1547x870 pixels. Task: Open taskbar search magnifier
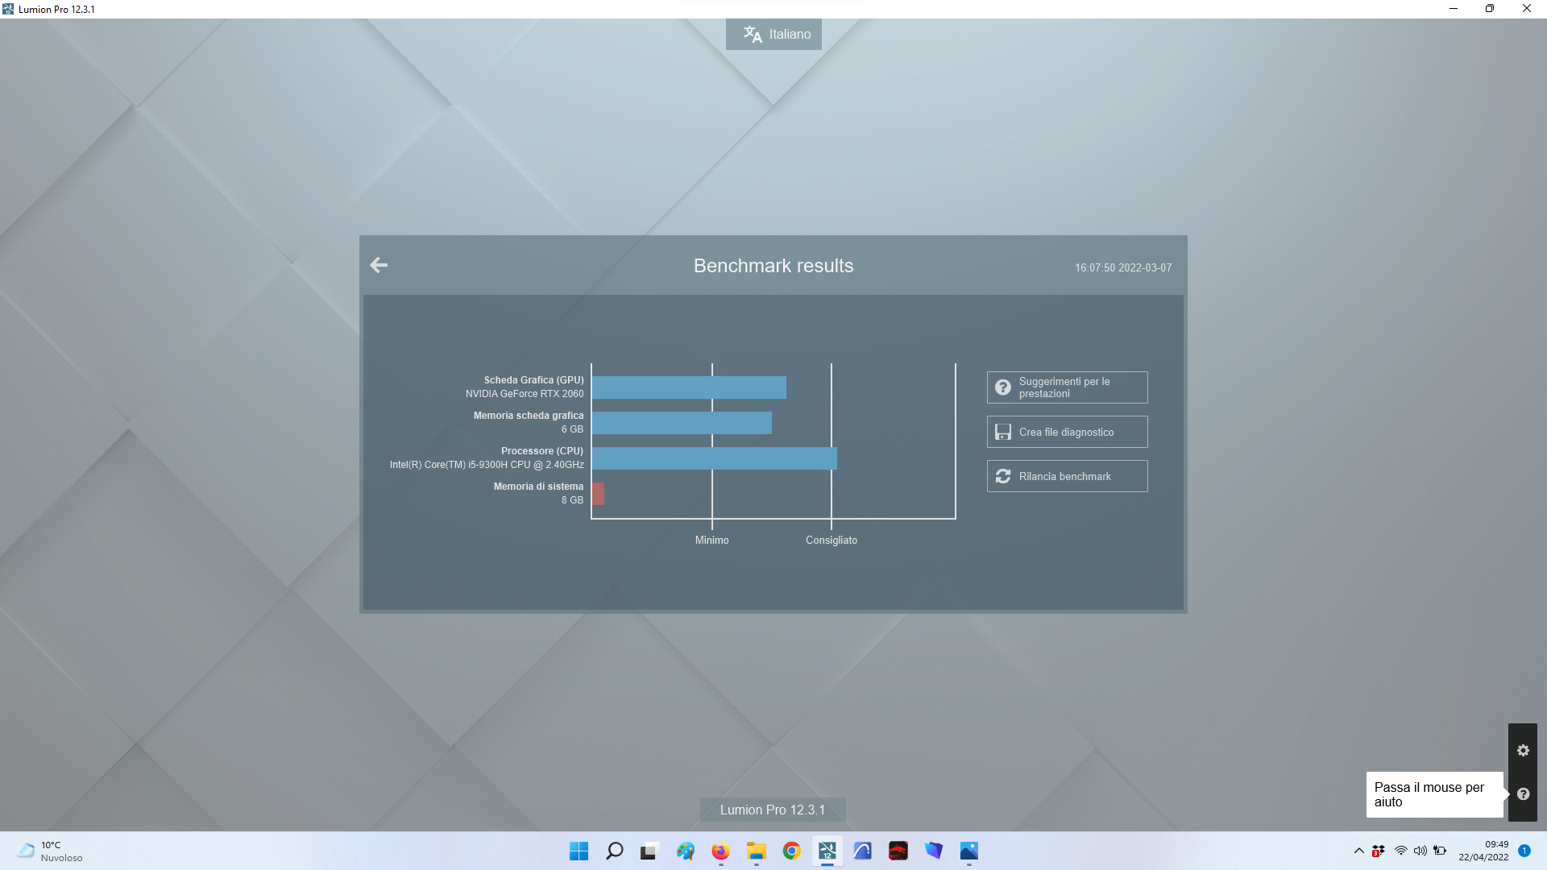pyautogui.click(x=614, y=851)
